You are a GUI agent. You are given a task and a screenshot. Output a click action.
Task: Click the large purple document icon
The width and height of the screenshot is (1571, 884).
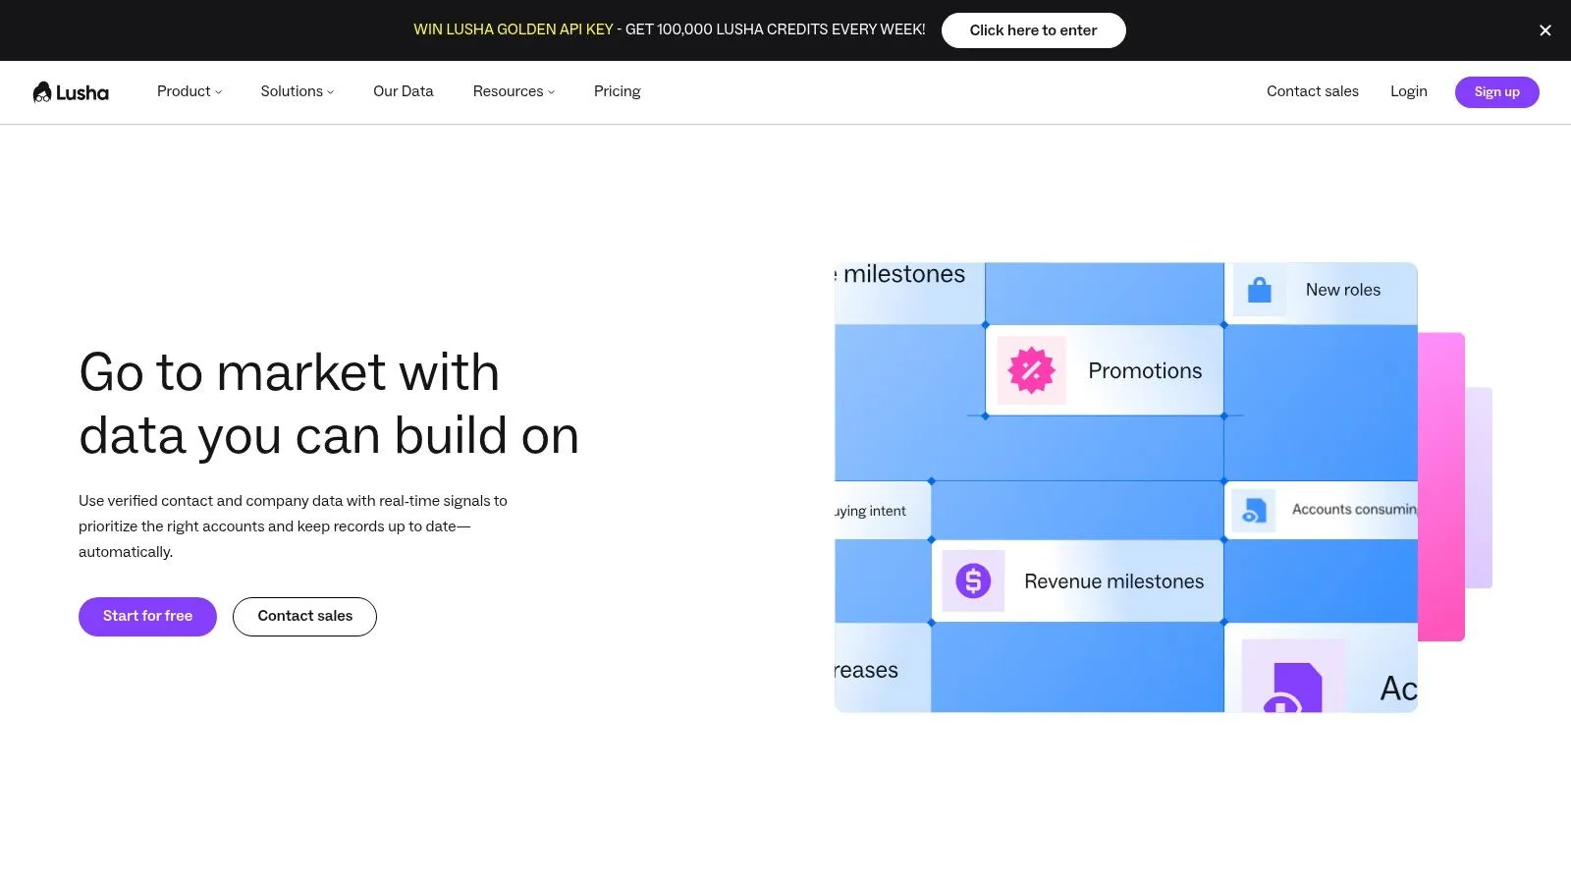point(1293,683)
